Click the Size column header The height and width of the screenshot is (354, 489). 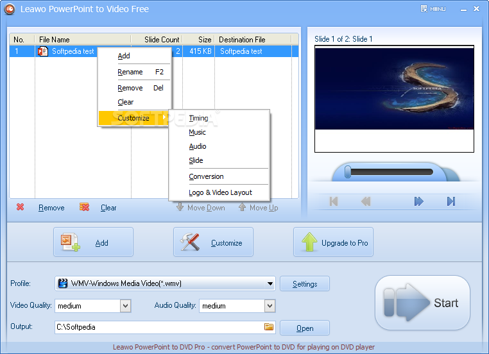click(199, 40)
